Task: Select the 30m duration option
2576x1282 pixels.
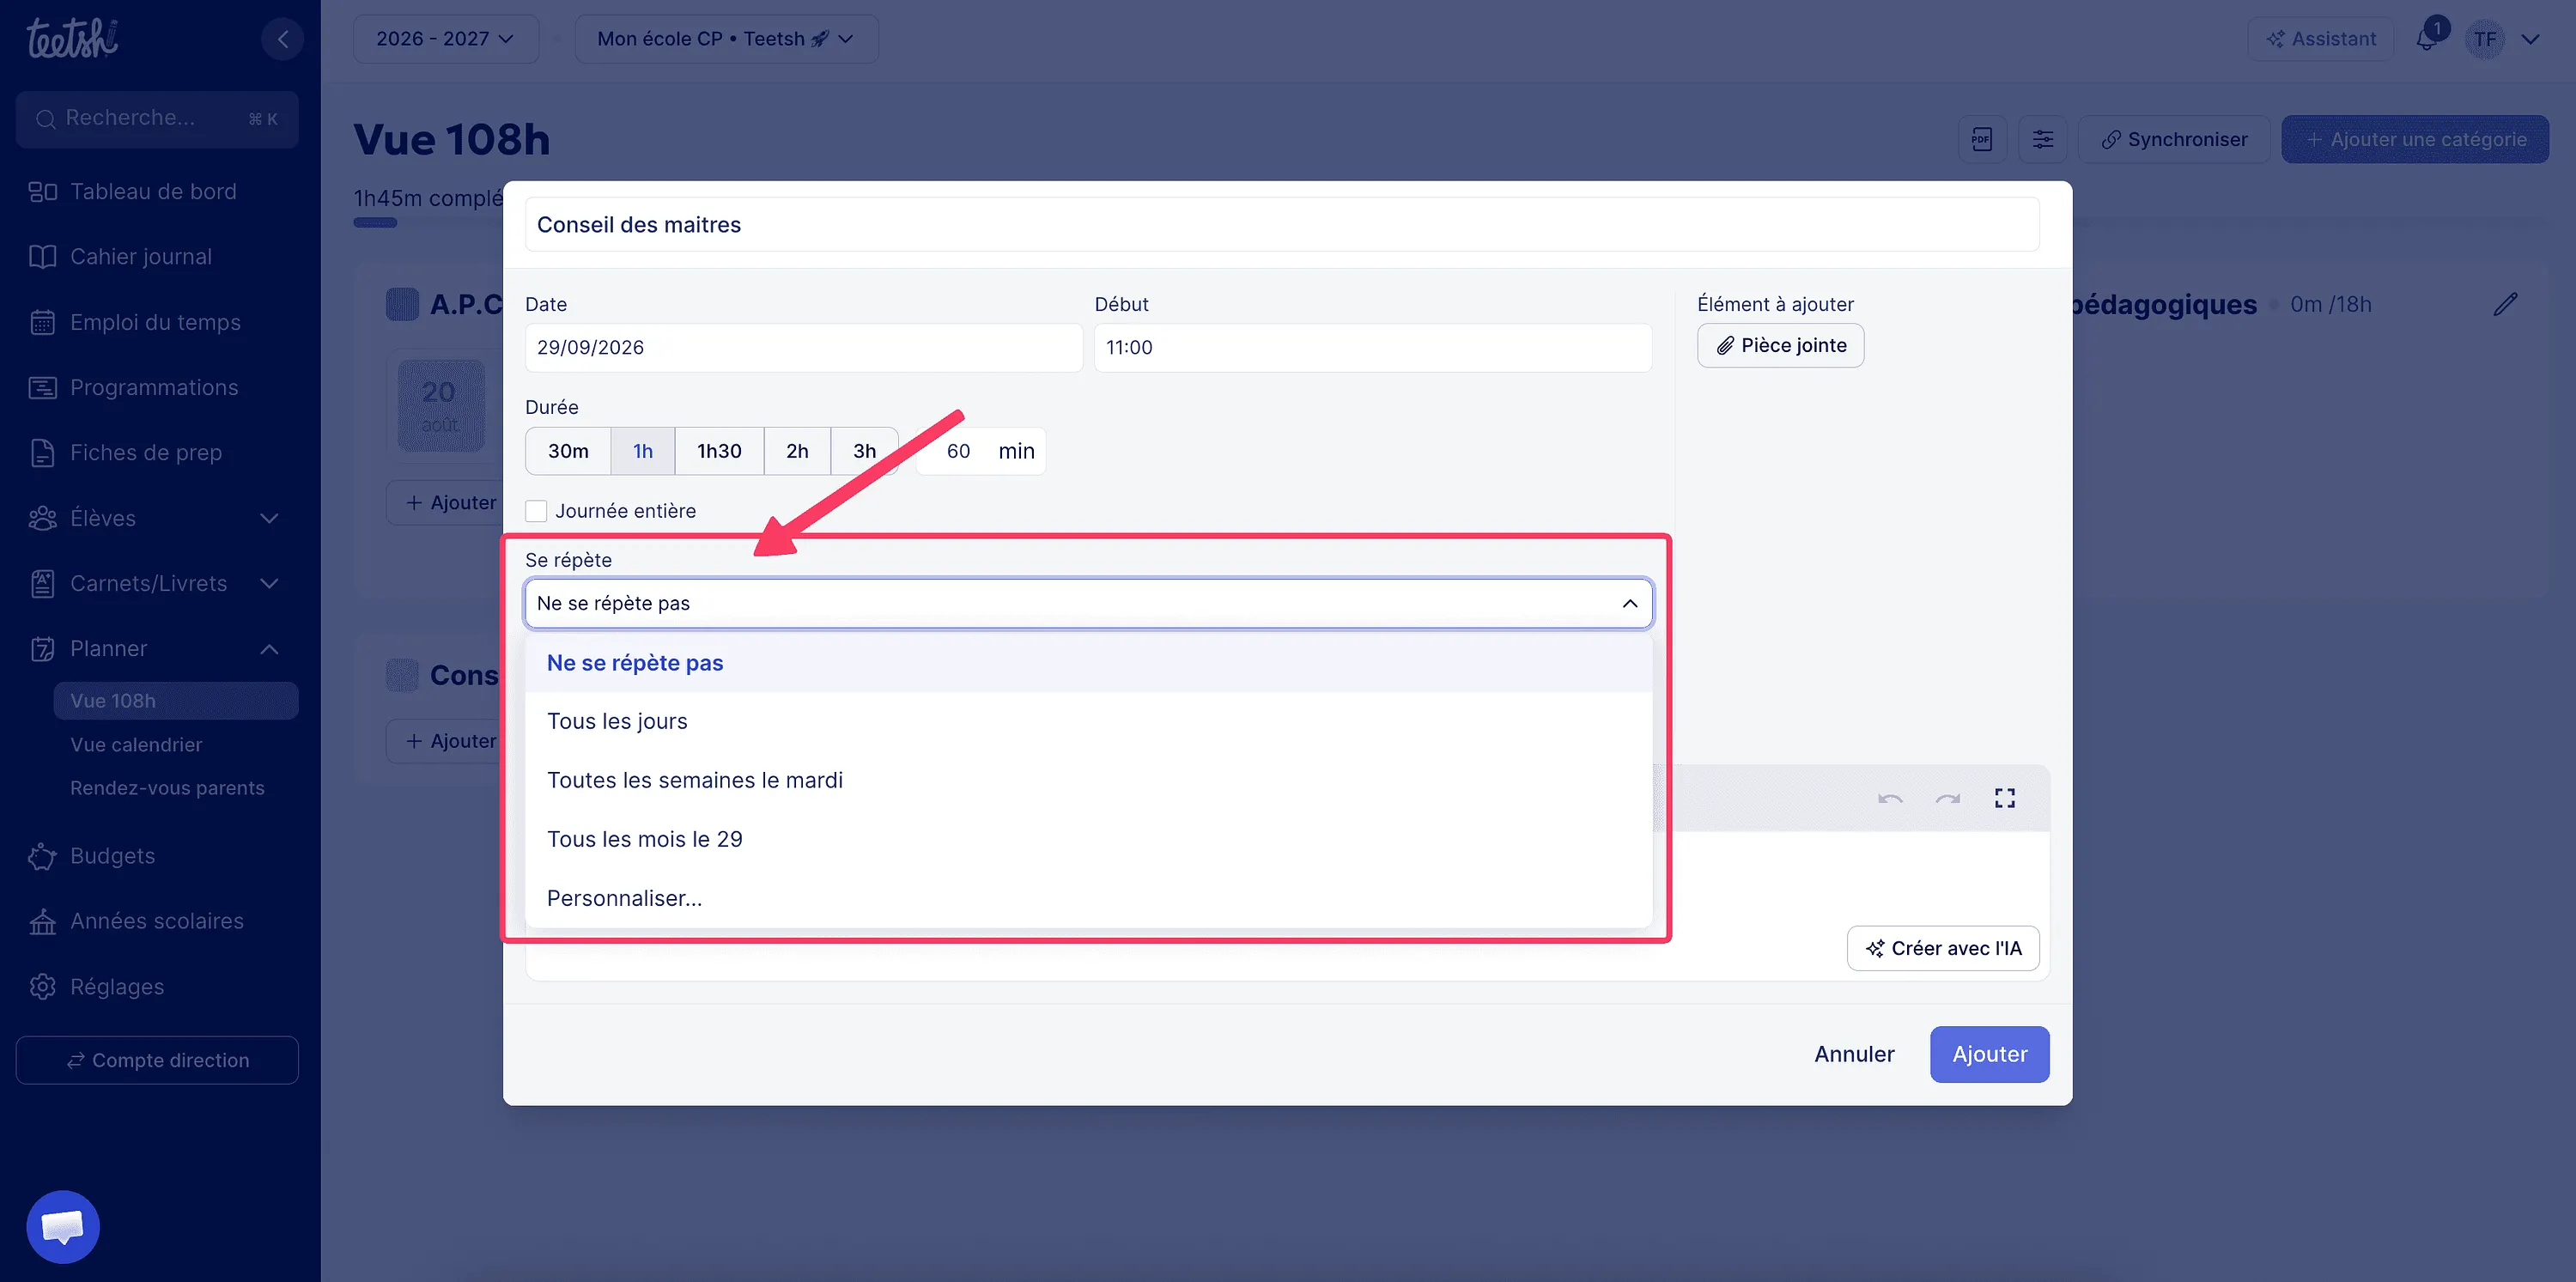Action: 568,451
